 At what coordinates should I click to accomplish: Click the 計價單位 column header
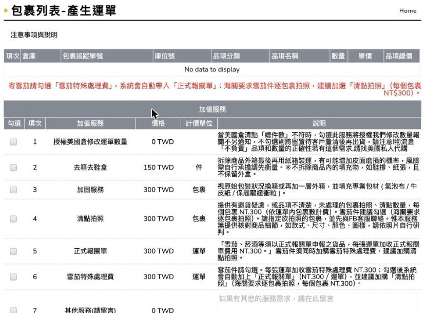coord(199,123)
